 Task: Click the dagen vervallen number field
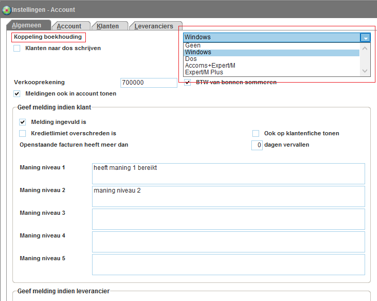click(257, 145)
